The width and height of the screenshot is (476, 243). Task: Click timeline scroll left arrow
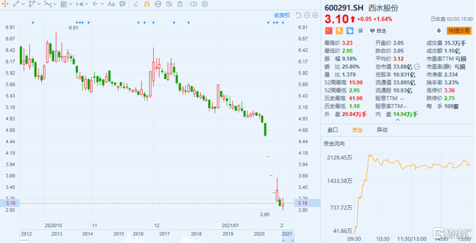284,241
